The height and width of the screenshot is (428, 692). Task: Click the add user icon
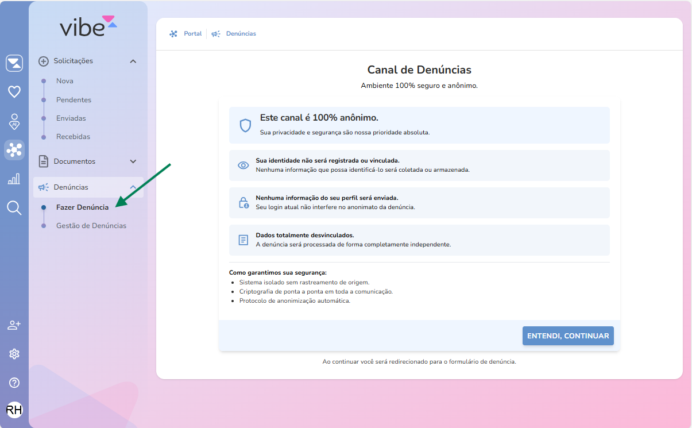pyautogui.click(x=14, y=325)
